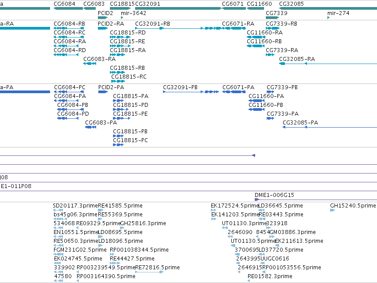Select the CG7339 gene label
The image size is (377, 283).
click(x=276, y=13)
